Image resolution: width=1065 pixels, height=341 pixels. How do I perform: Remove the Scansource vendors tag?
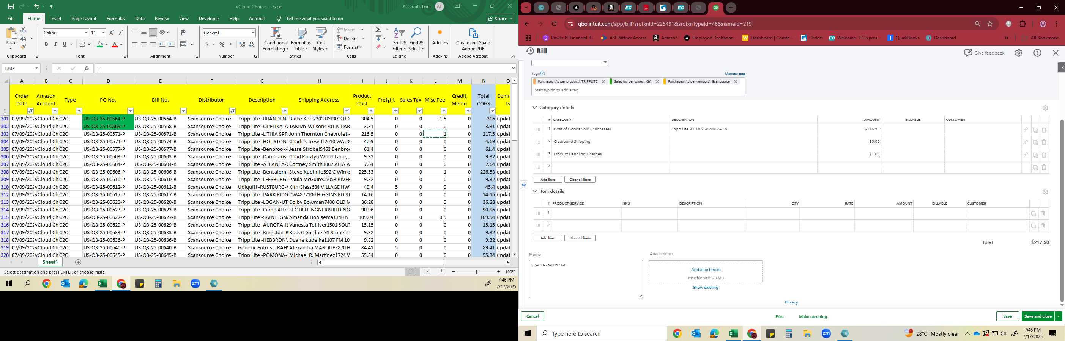pyautogui.click(x=736, y=82)
